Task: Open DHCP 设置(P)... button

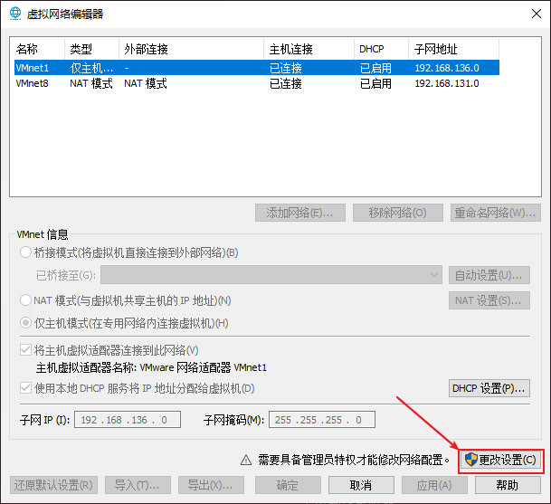Action: click(x=489, y=388)
